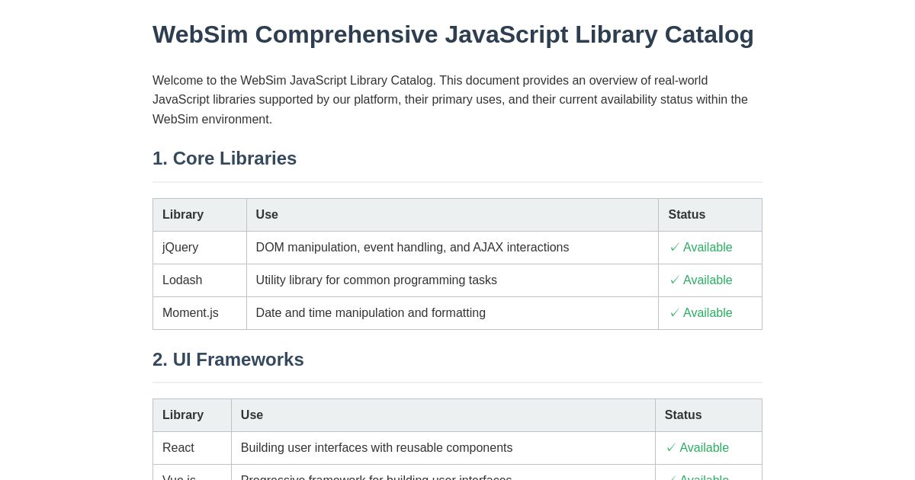Select the Available indicator in the Lodash row
The height and width of the screenshot is (480, 915).
pyautogui.click(x=708, y=280)
